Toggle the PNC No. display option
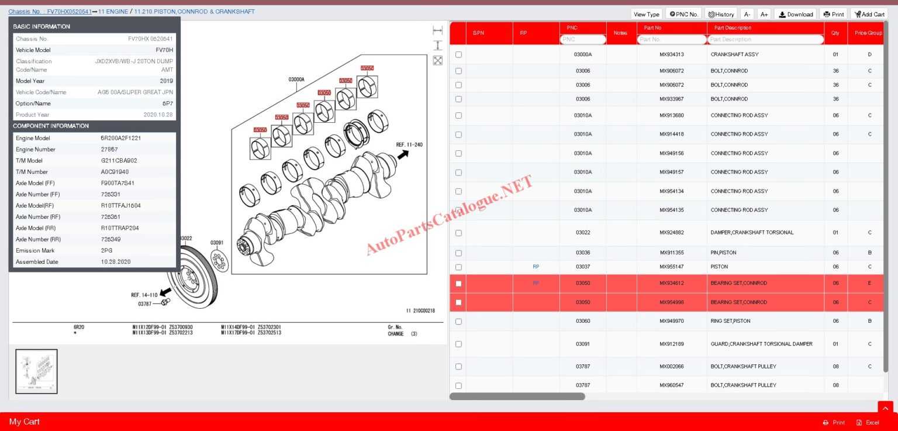Screen dimensions: 898x431 coord(683,14)
